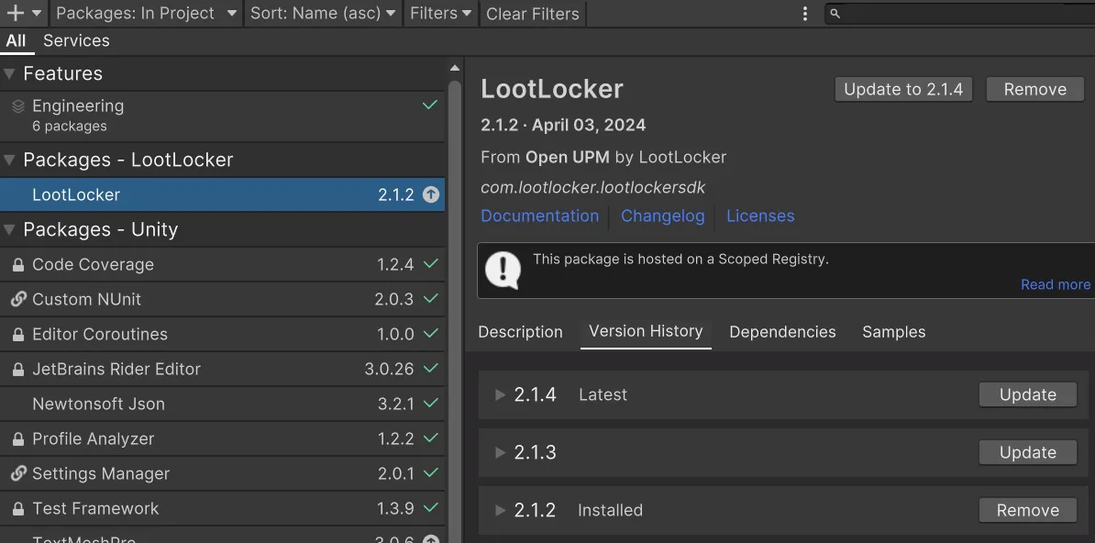The image size is (1095, 543).
Task: Click the package list scroll up arrow
Action: pyautogui.click(x=455, y=69)
